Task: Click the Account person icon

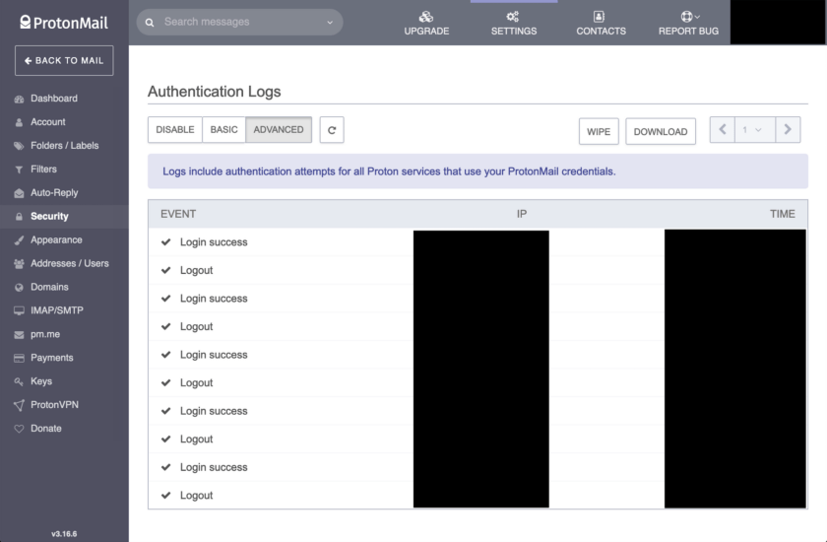Action: pos(19,122)
